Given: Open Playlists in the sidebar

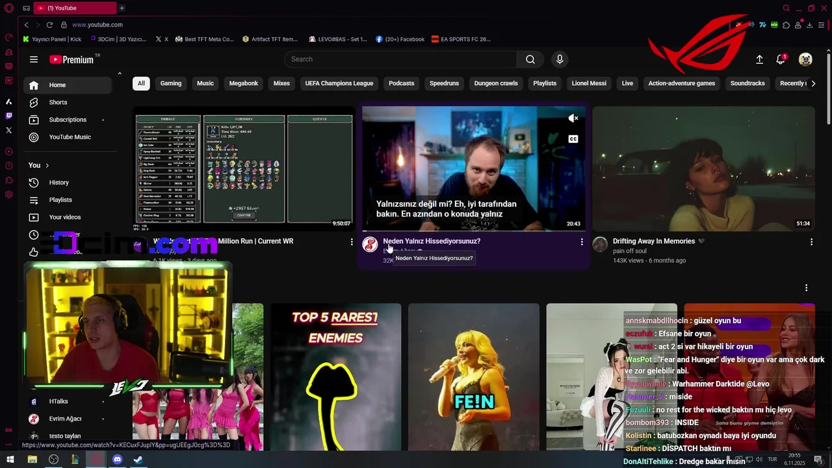Looking at the screenshot, I should (68, 200).
